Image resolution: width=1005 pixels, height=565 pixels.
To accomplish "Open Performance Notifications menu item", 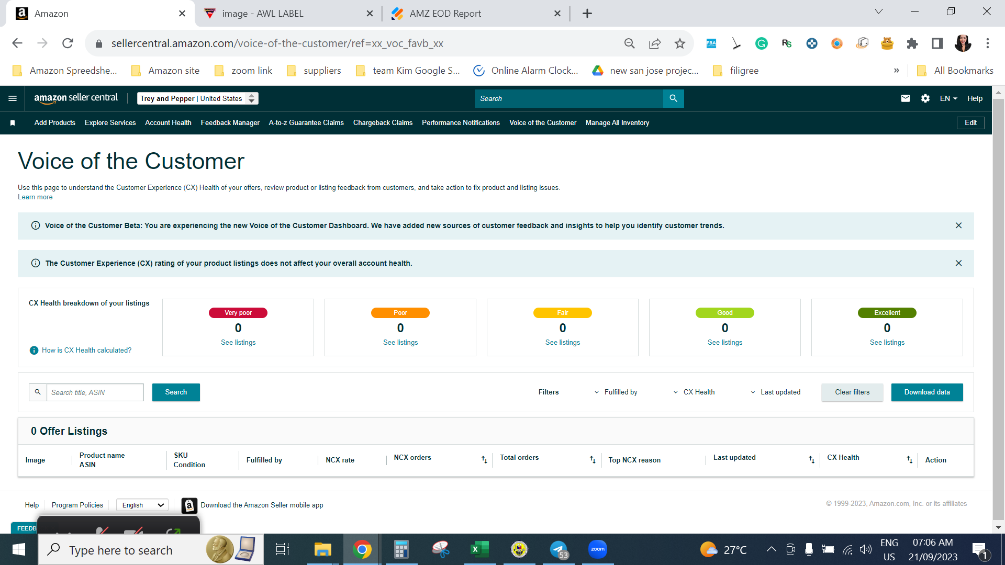I will click(x=461, y=123).
